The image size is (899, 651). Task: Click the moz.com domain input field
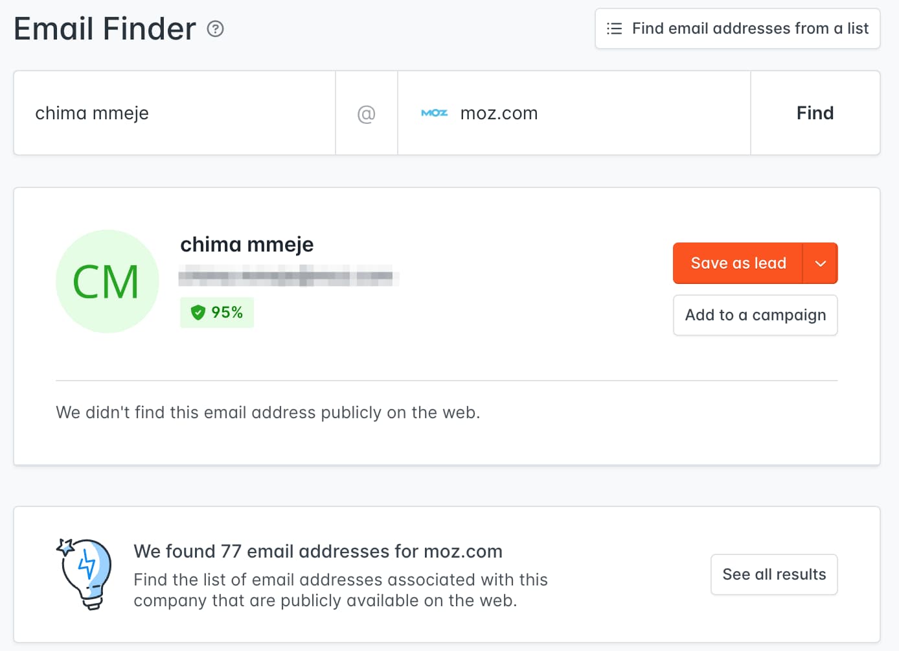583,113
